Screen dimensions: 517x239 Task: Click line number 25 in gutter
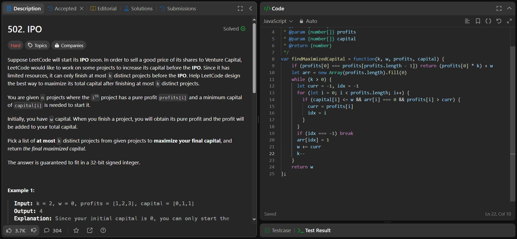[272, 174]
